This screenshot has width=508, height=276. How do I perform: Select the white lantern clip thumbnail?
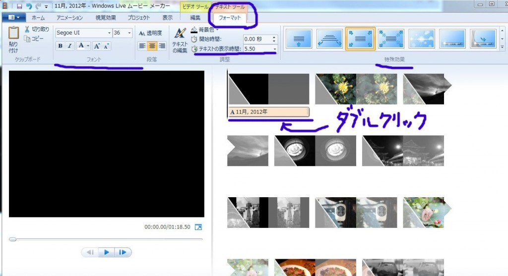(356, 213)
